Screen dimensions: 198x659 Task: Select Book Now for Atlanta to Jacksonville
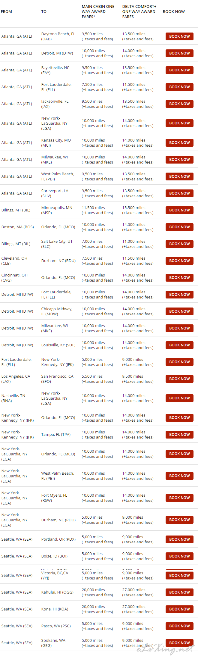coord(179,104)
